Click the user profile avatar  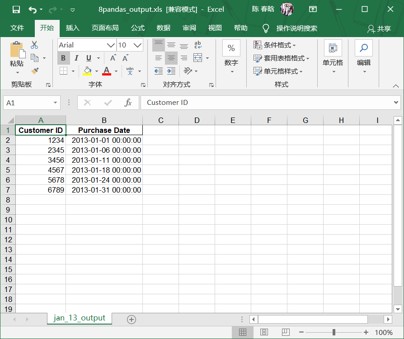pos(287,9)
